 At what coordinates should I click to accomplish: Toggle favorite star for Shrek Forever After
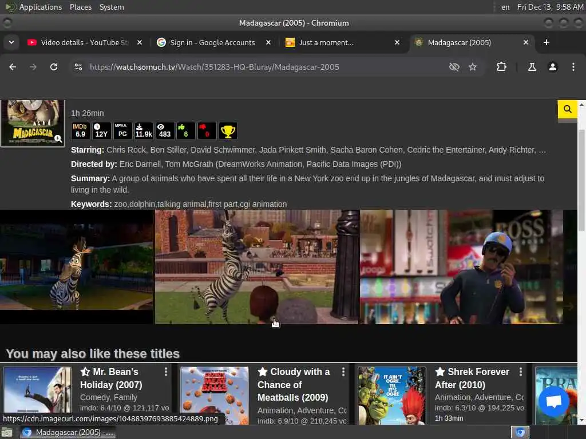(440, 372)
